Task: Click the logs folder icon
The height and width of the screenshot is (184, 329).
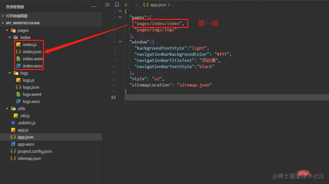Action: click(x=16, y=73)
